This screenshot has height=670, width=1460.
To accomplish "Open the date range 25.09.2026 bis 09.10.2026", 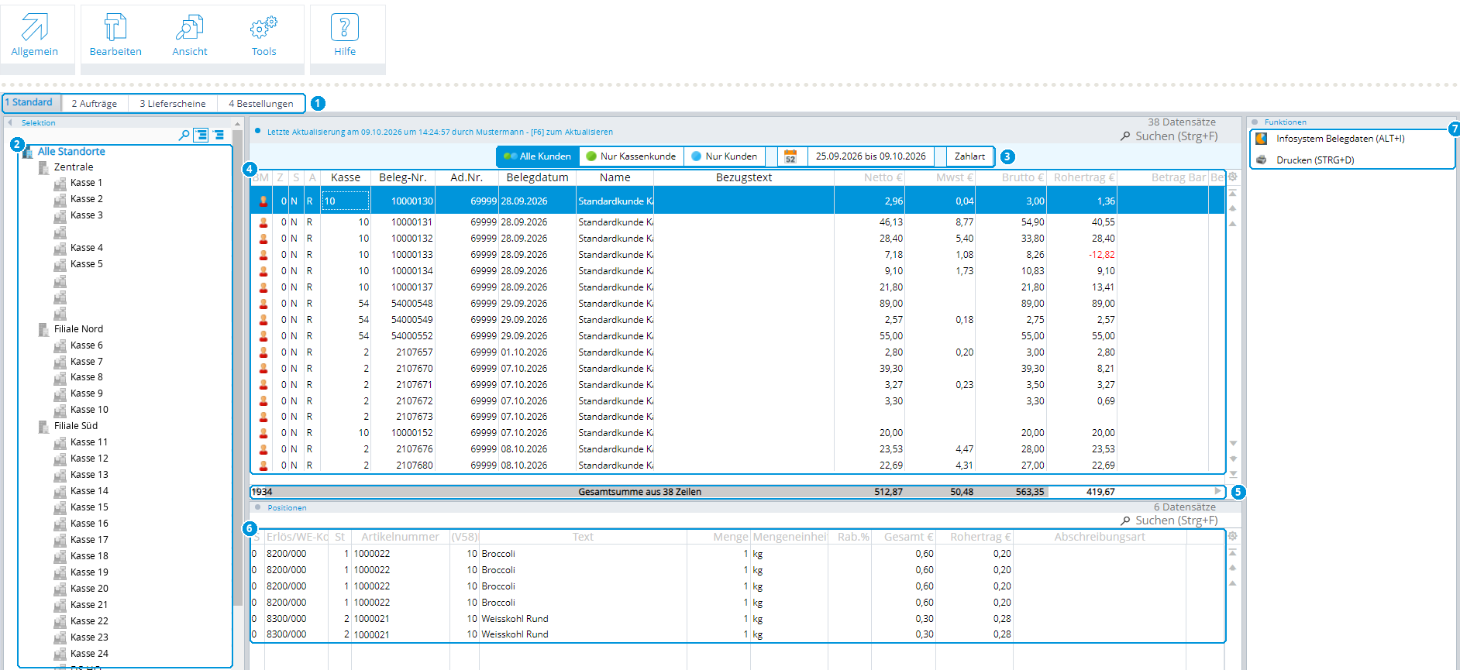I will point(870,156).
